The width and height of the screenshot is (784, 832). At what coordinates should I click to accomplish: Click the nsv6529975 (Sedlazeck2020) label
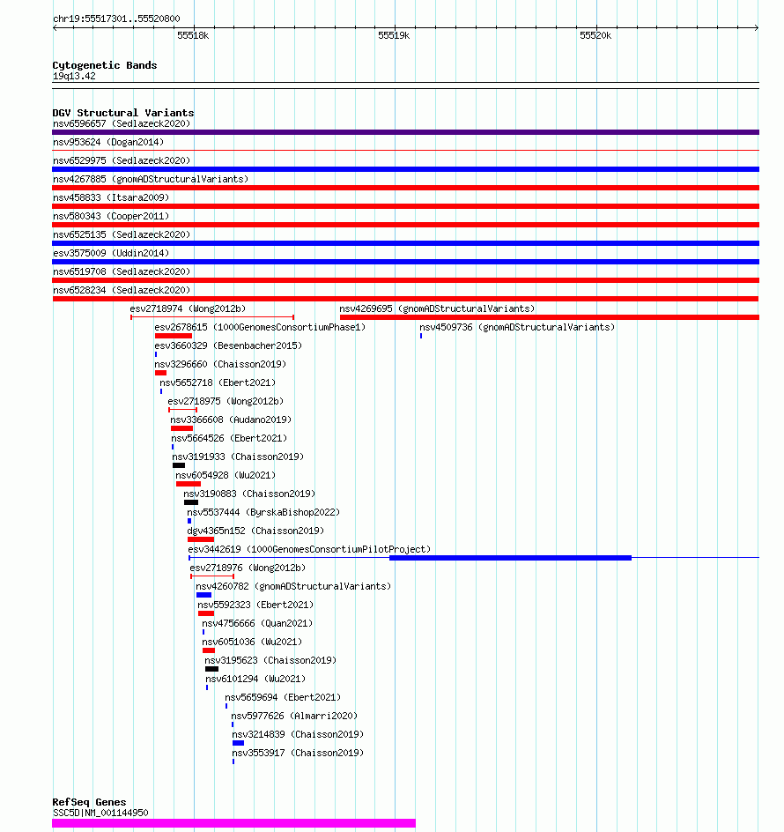tap(122, 160)
